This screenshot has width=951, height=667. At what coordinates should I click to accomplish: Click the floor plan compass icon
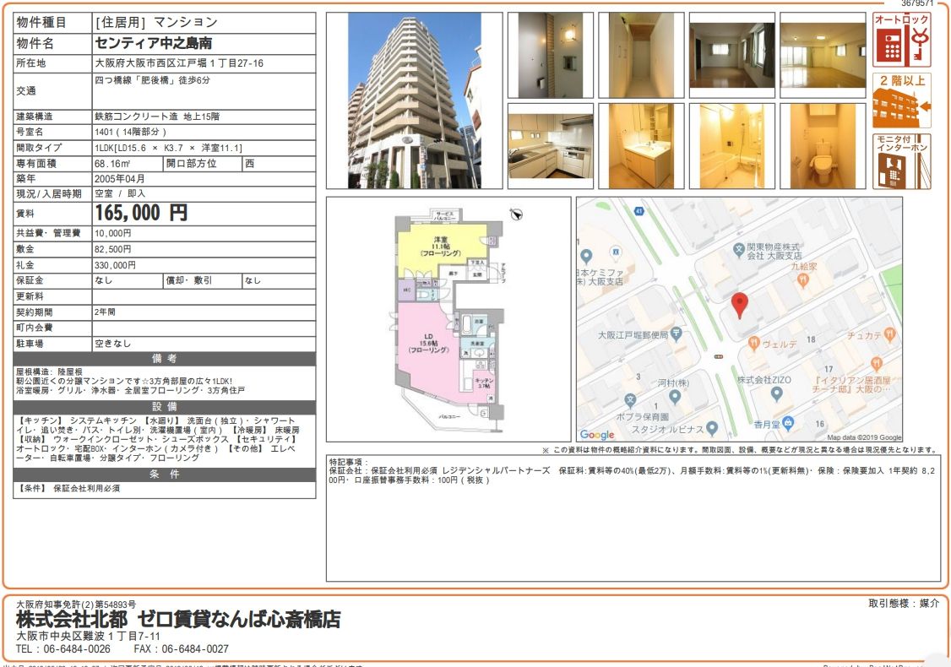(516, 214)
